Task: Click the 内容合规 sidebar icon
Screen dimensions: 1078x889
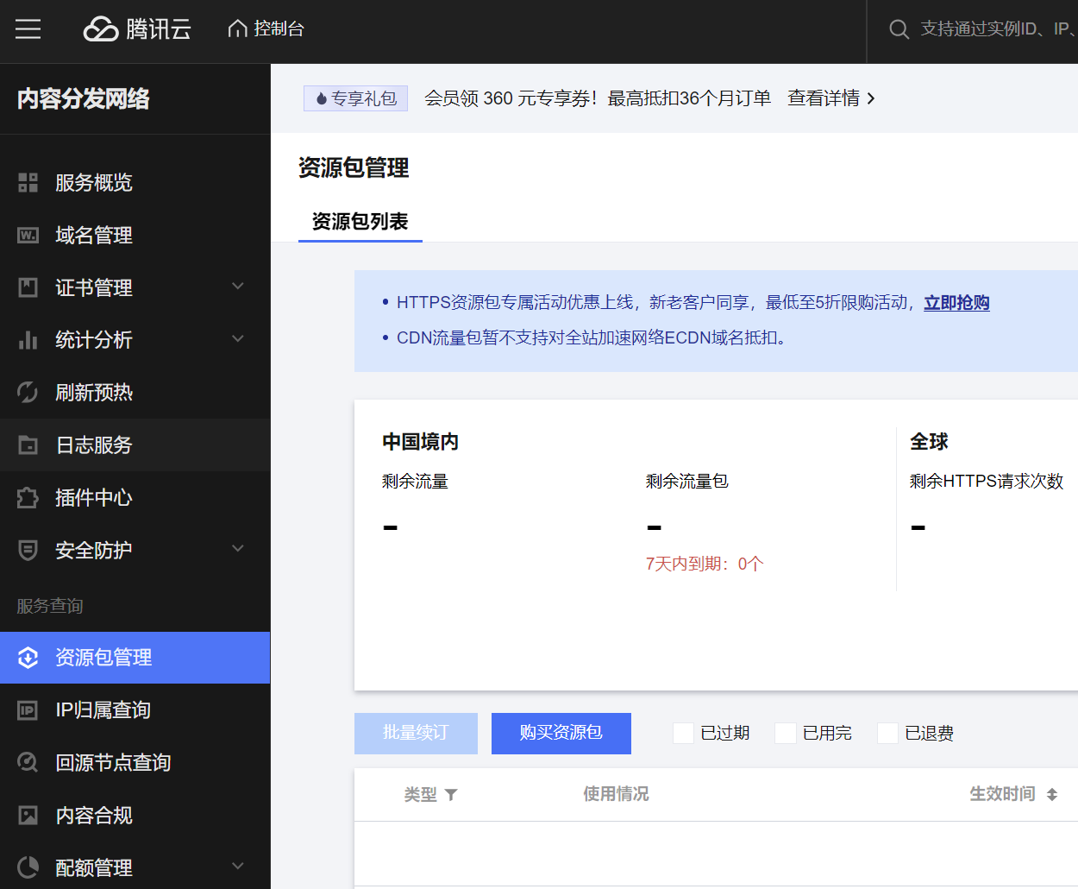Action: click(28, 815)
